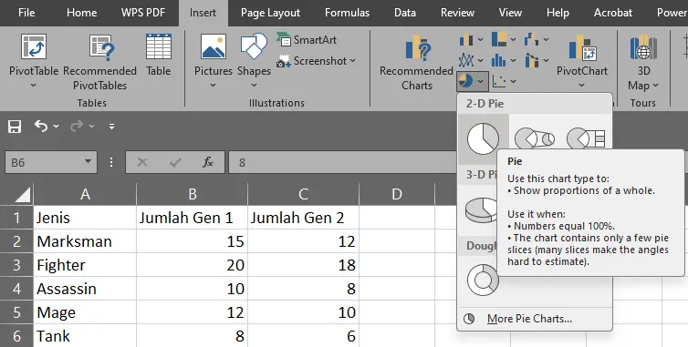This screenshot has height=347, width=688.
Task: Insert a SmartArt graphic
Action: [x=307, y=40]
